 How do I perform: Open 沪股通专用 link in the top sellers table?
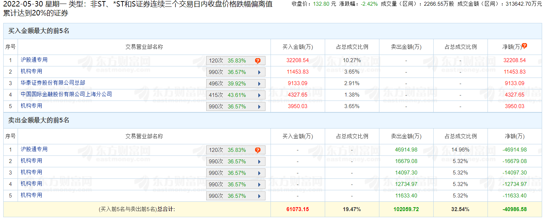(x=34, y=149)
